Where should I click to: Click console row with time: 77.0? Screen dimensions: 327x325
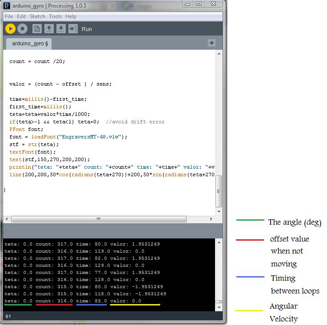82,273
